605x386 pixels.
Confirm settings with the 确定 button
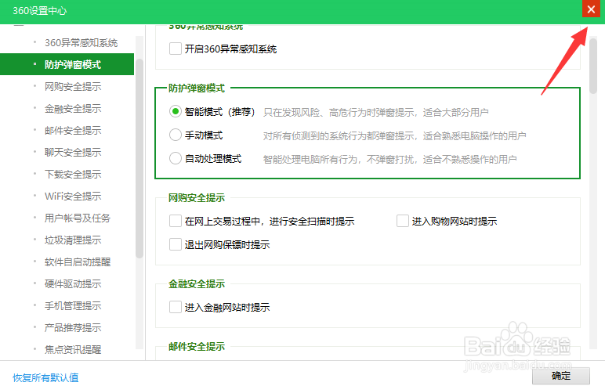(x=561, y=376)
